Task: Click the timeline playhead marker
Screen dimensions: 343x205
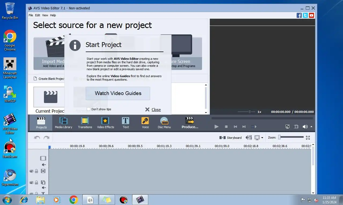Action: 50,147
